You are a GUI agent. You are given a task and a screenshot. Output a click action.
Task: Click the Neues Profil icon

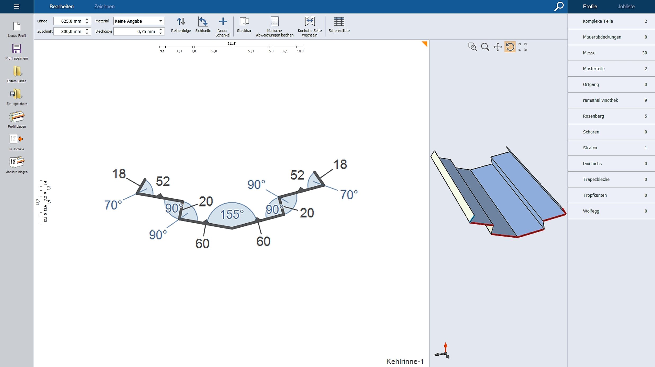coord(17,26)
